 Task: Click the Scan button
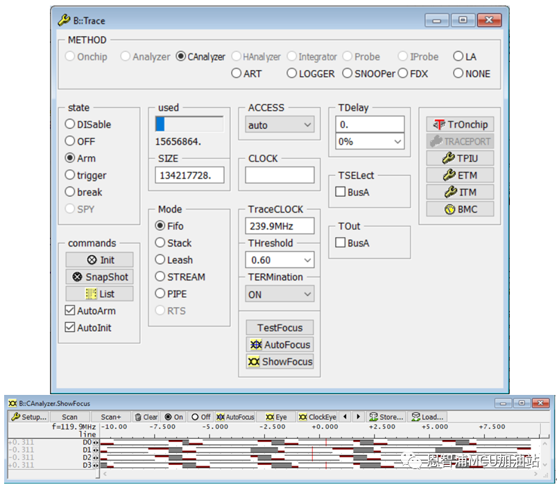(69, 417)
